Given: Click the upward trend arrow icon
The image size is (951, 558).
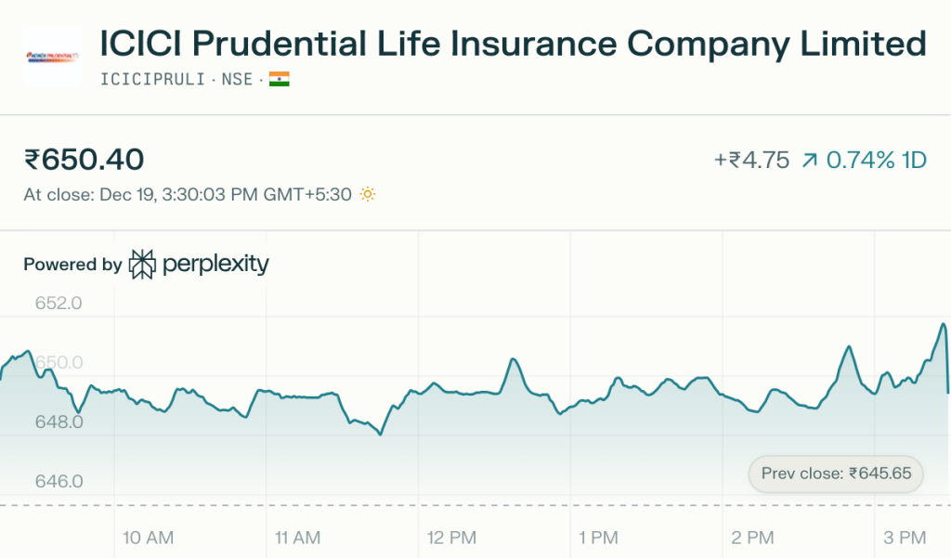Looking at the screenshot, I should pyautogui.click(x=809, y=161).
